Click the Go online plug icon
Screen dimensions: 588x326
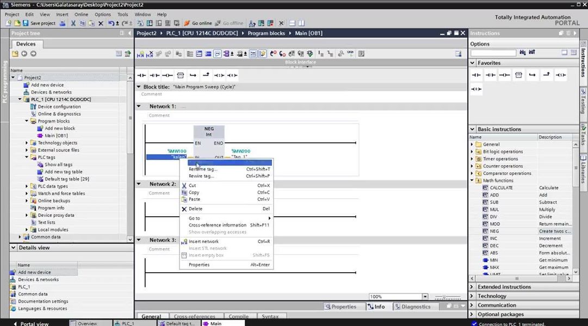tap(187, 23)
